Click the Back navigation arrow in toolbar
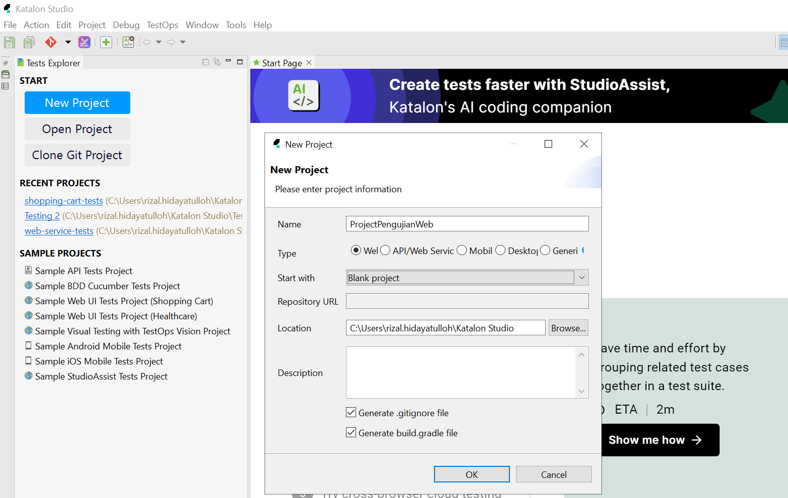This screenshot has width=788, height=498. pos(147,42)
